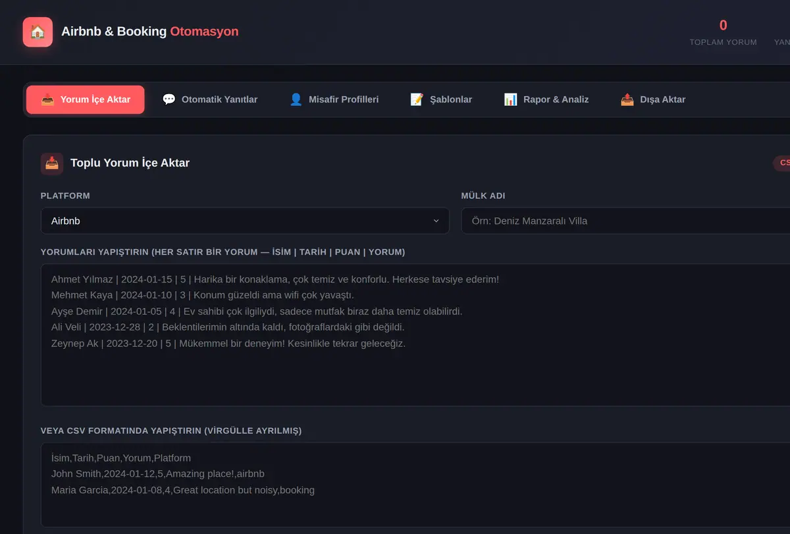Open the Rapor & Analiz tab
Viewport: 790px width, 534px height.
546,99
